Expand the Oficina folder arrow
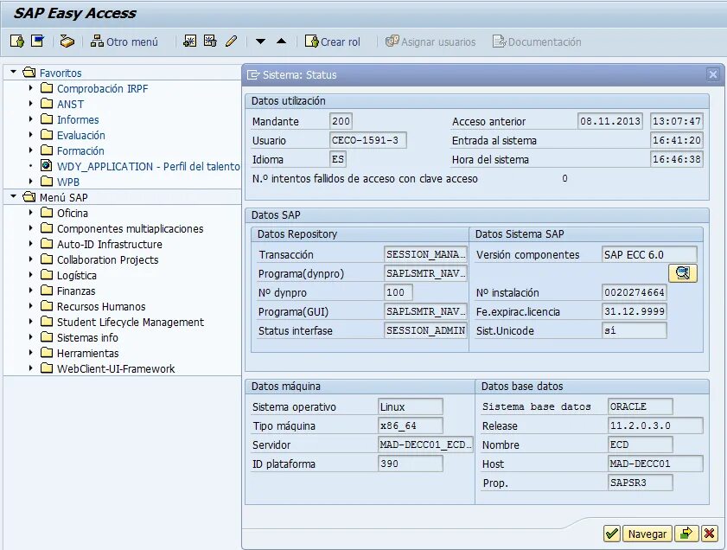 pos(30,213)
